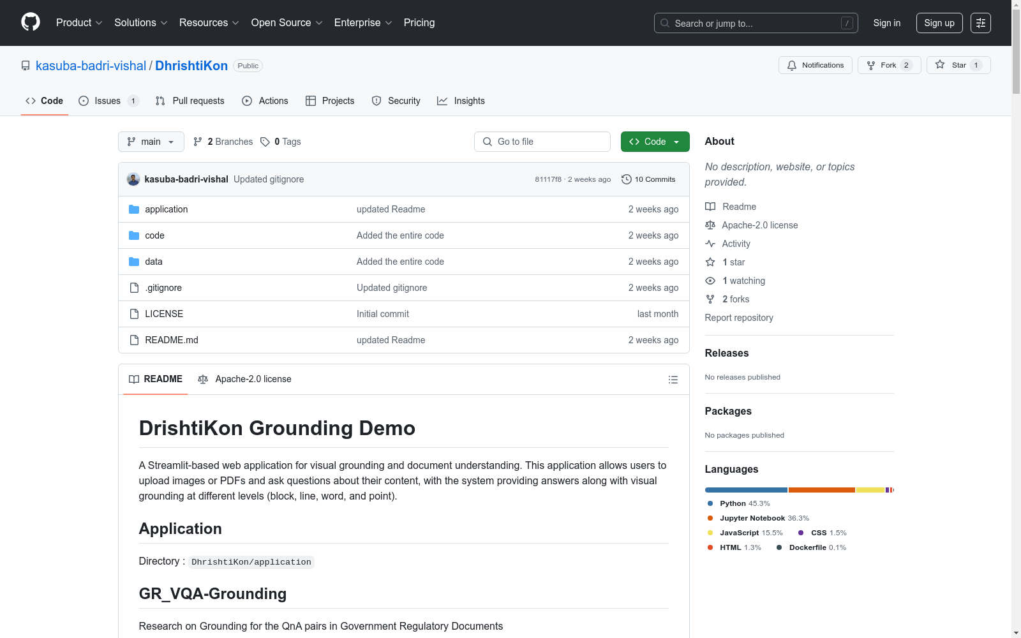Focus the Search or jump to field
Viewport: 1021px width, 638px height.
click(x=756, y=23)
